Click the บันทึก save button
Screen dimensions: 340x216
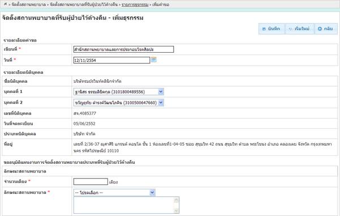click(272, 29)
